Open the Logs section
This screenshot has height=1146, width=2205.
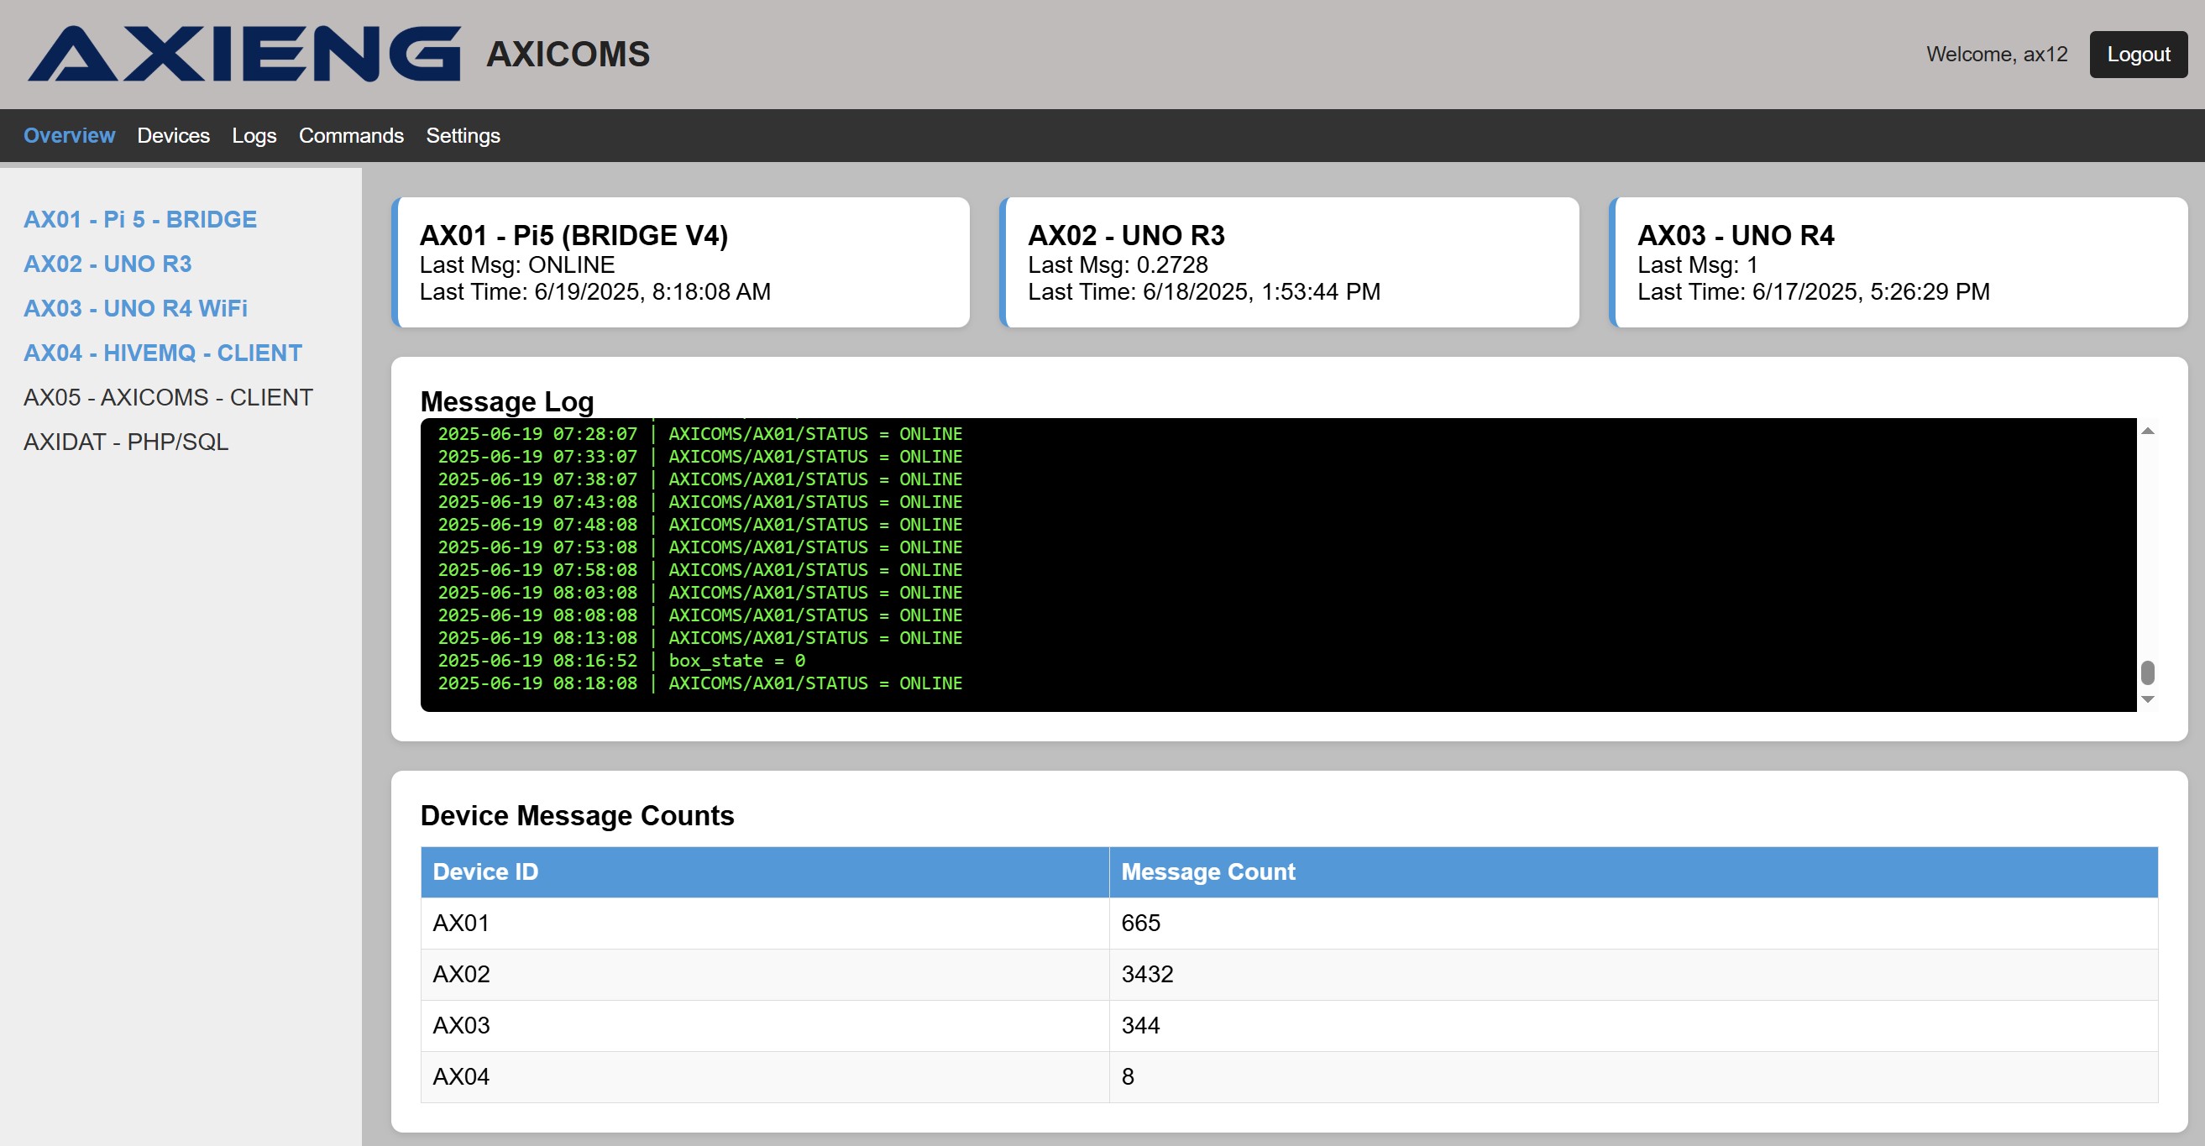tap(254, 135)
